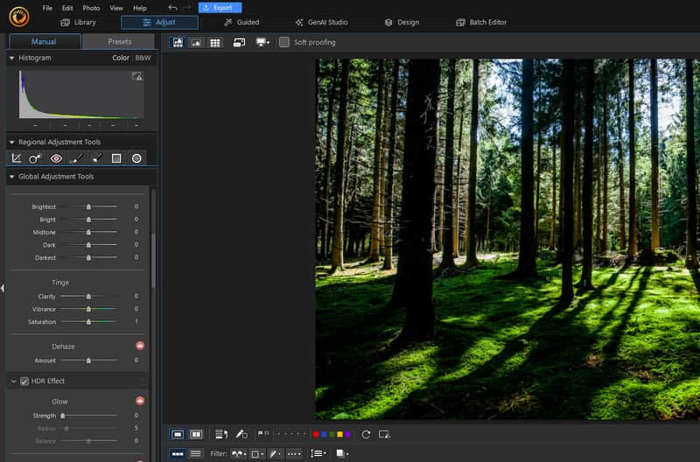Image resolution: width=700 pixels, height=462 pixels.
Task: Uncheck the HDR Effect checkbox
Action: pyautogui.click(x=24, y=381)
